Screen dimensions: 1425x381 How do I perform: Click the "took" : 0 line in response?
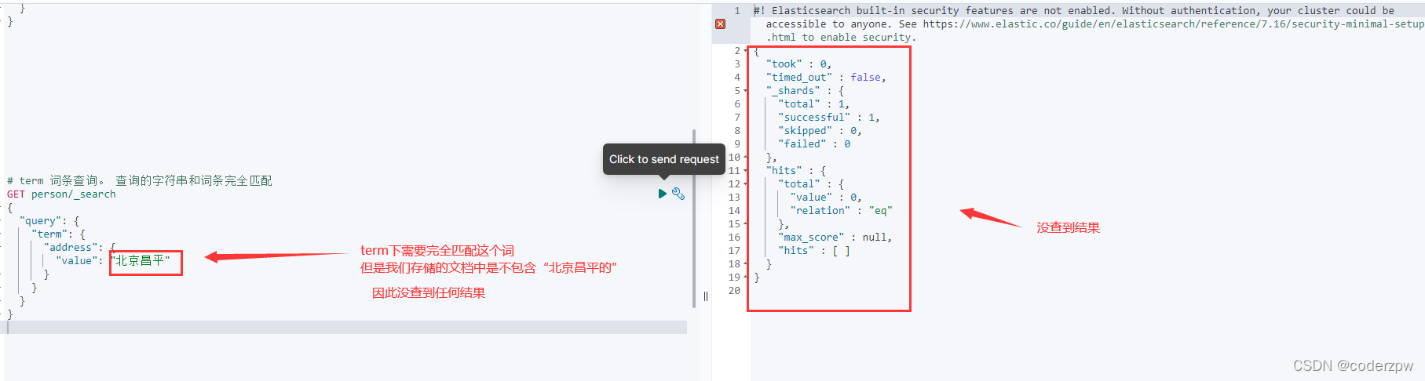798,64
